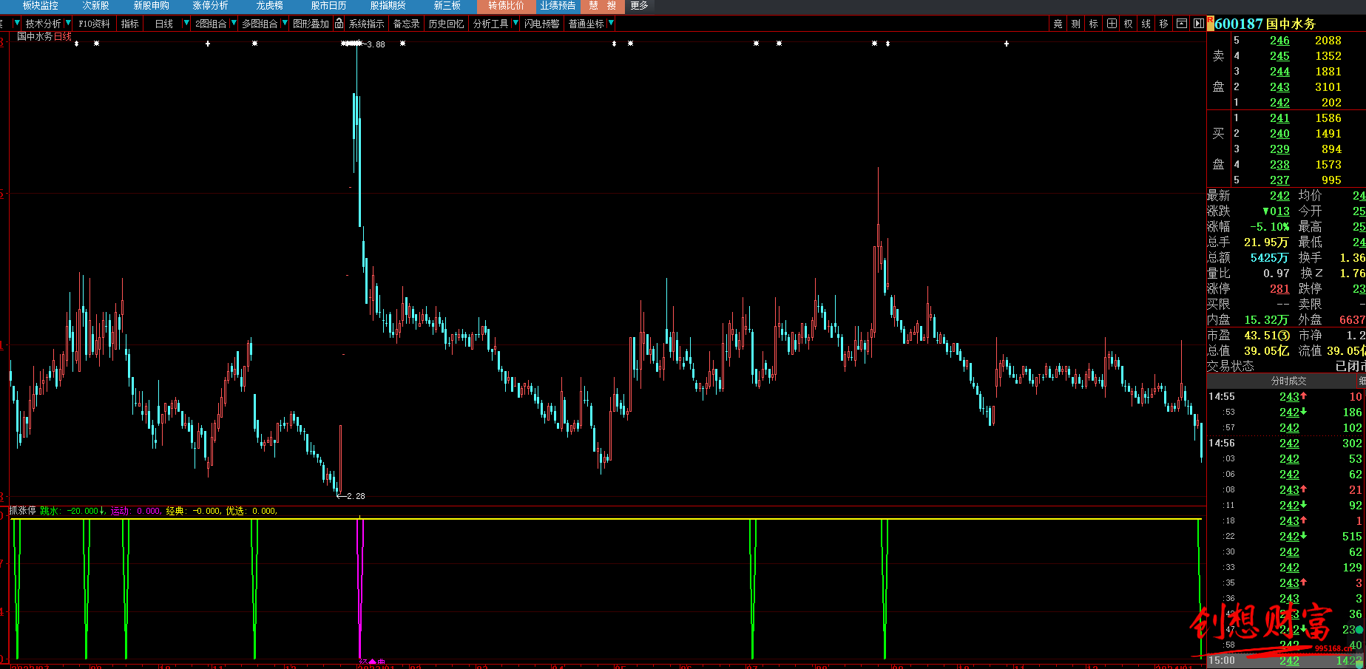This screenshot has width=1366, height=669.
Task: Open the 日线 period dropdown arrow
Action: point(186,24)
